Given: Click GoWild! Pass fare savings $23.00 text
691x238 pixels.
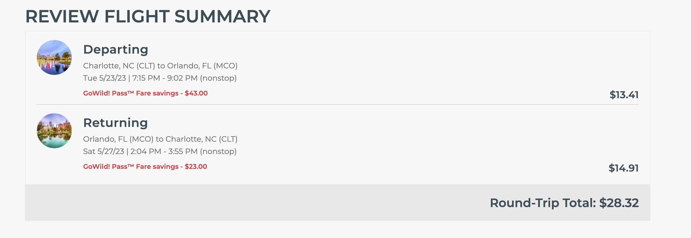Looking at the screenshot, I should click(145, 167).
